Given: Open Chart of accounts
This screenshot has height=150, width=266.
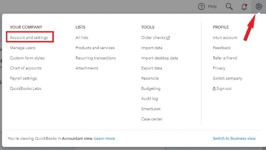Looking at the screenshot, I should pyautogui.click(x=26, y=68).
